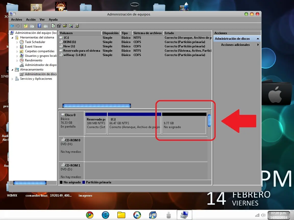The width and height of the screenshot is (294, 220).
Task: Expand Servicios y Aplicaciones node
Action: tap(12, 79)
